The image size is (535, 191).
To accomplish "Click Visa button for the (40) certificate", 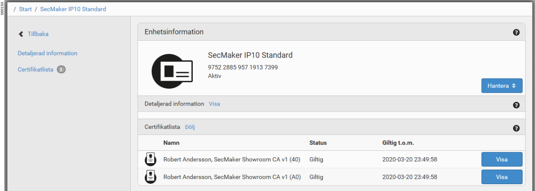I will [502, 159].
